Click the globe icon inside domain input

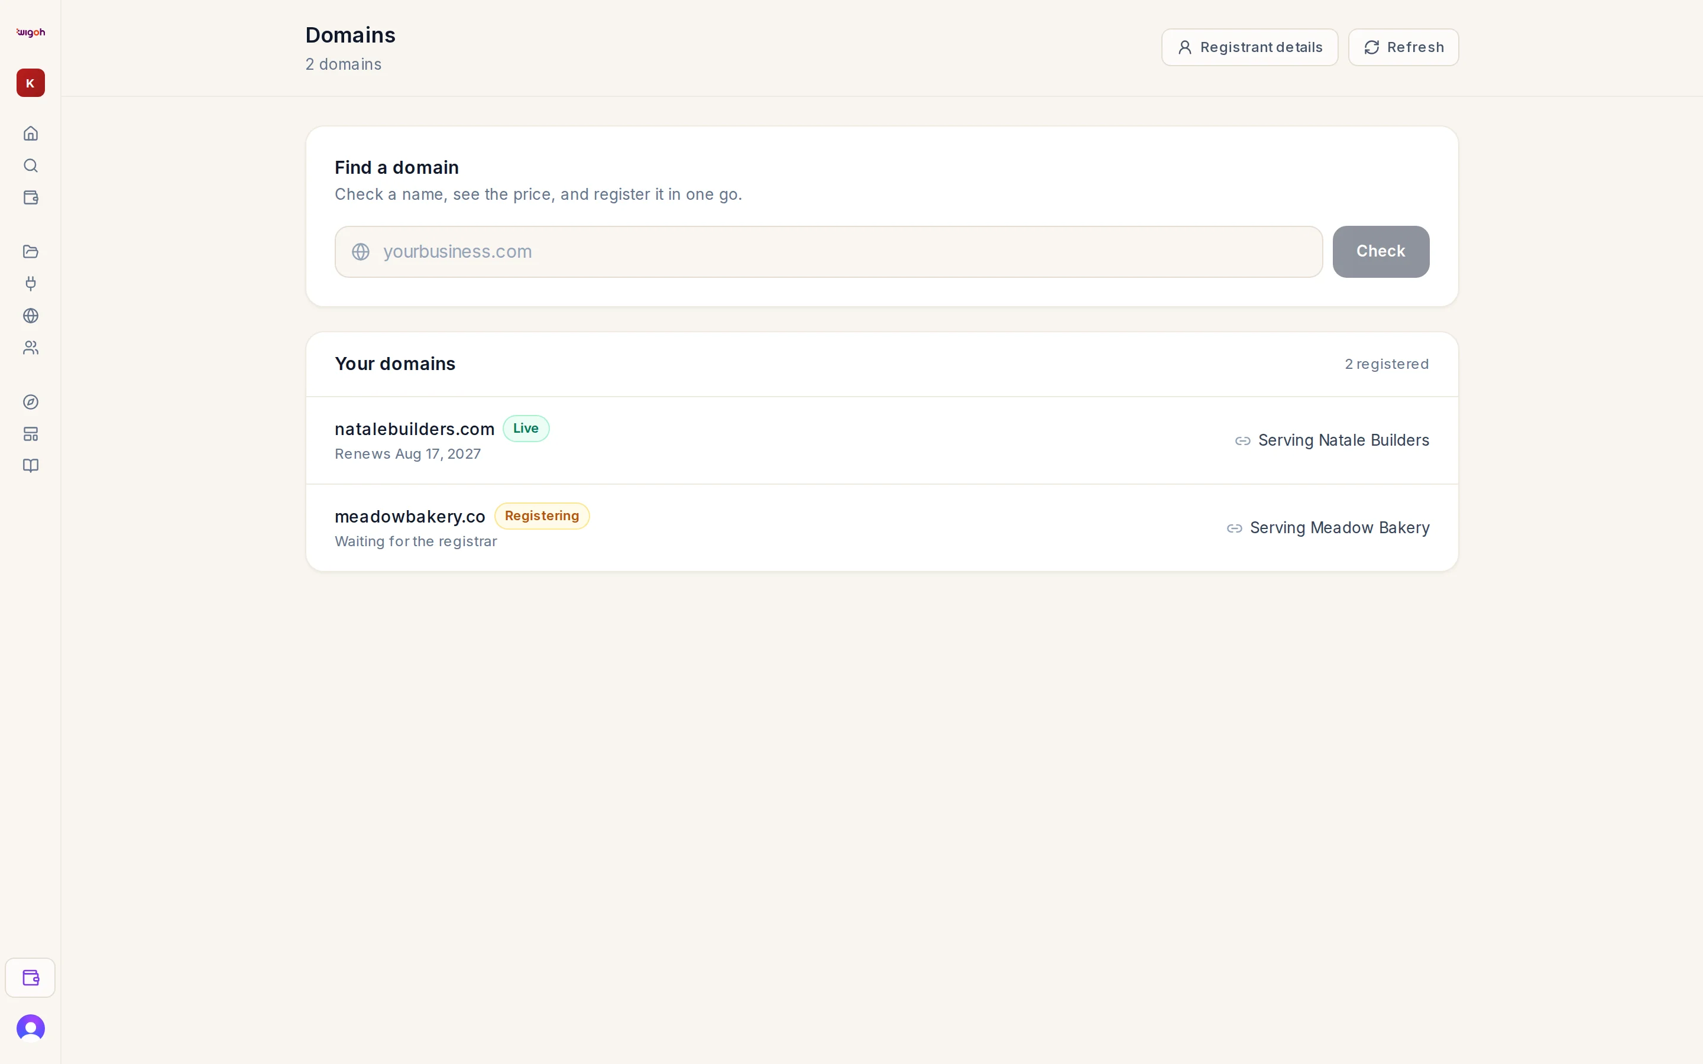click(x=361, y=252)
